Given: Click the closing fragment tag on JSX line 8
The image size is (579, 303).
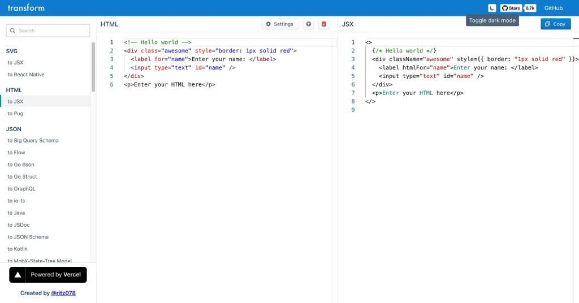Looking at the screenshot, I should [x=370, y=101].
